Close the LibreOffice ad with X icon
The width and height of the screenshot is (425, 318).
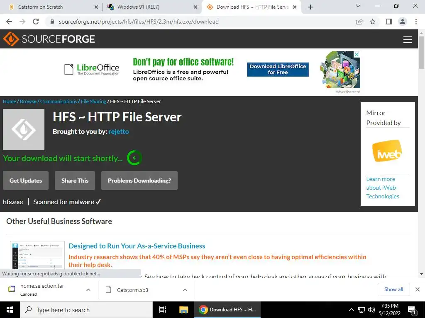(357, 54)
